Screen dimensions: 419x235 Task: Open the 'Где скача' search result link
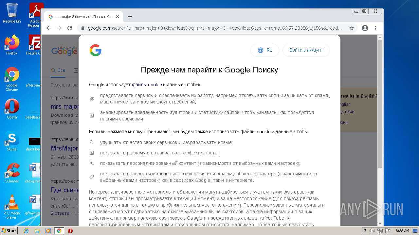point(65,190)
